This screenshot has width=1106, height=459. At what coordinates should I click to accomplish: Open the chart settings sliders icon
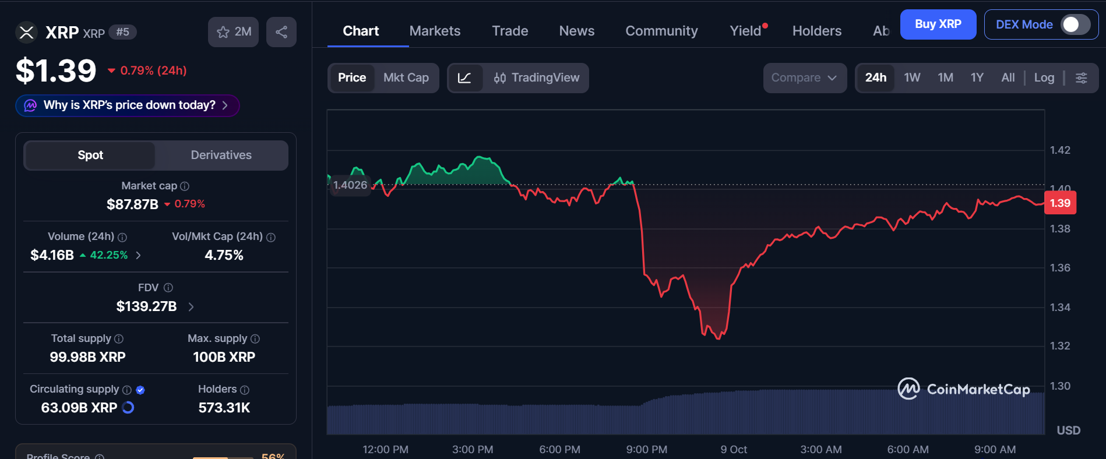click(x=1082, y=78)
